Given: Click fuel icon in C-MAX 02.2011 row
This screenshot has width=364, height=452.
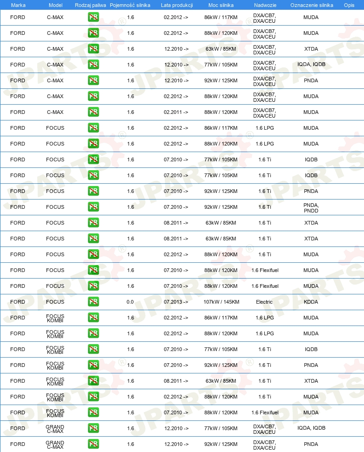Looking at the screenshot, I should pyautogui.click(x=93, y=112).
